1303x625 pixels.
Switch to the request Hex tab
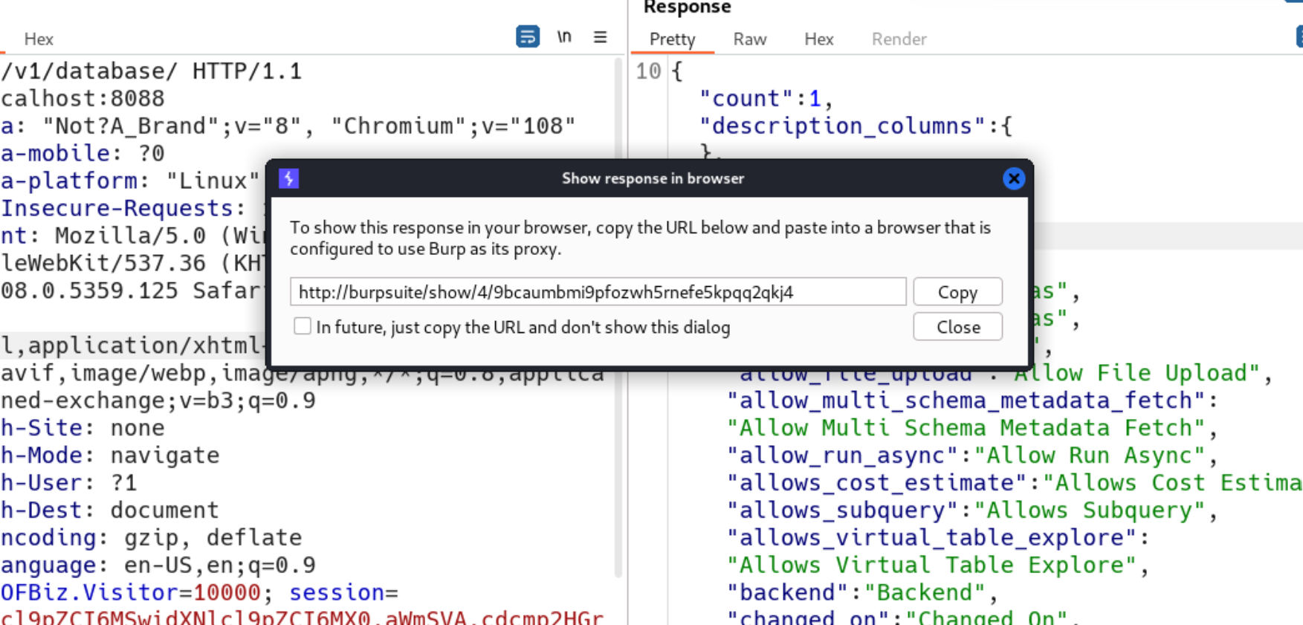coord(39,39)
